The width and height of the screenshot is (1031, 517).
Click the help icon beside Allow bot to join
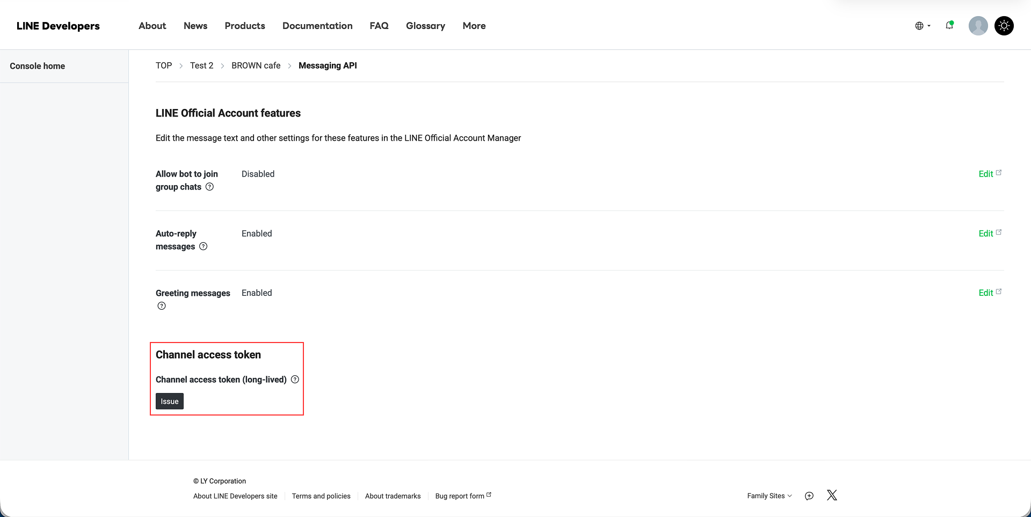pyautogui.click(x=209, y=187)
